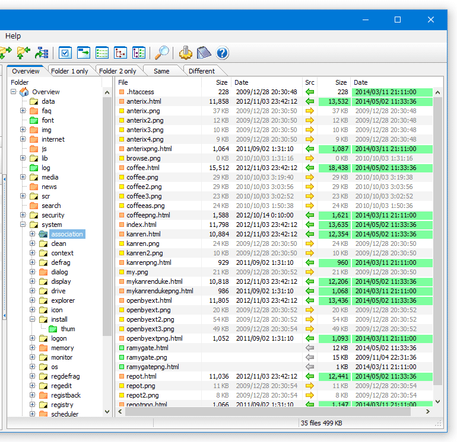Click the tree-and-list split view toolbar icon
Viewport: 457px width, 442px height.
click(x=139, y=53)
